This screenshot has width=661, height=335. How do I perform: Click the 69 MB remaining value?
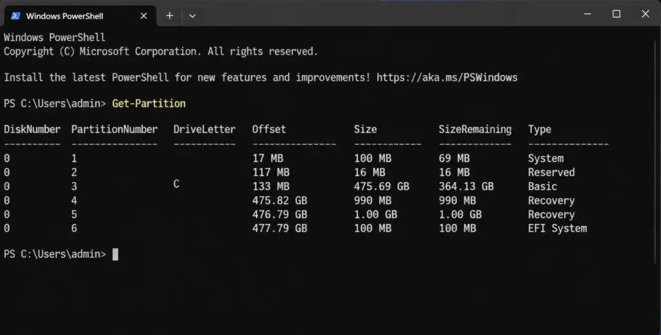(454, 158)
